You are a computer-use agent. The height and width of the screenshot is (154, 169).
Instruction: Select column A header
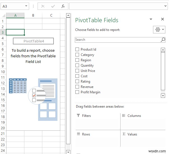click(15, 15)
